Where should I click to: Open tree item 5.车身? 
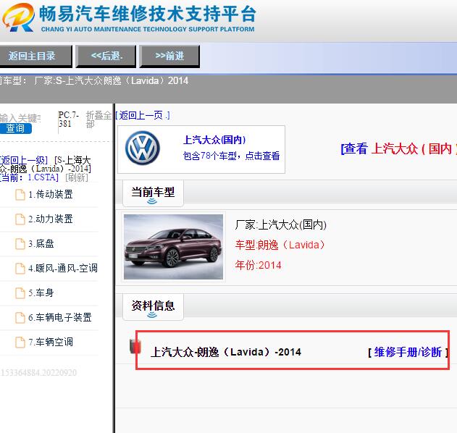(x=41, y=293)
